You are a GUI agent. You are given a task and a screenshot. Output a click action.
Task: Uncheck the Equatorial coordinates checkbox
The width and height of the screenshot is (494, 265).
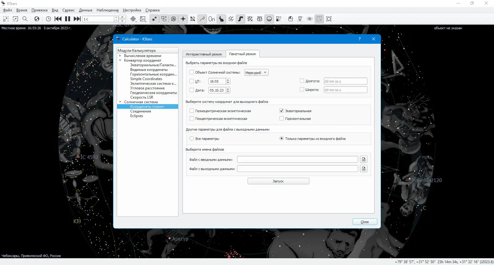pyautogui.click(x=282, y=111)
